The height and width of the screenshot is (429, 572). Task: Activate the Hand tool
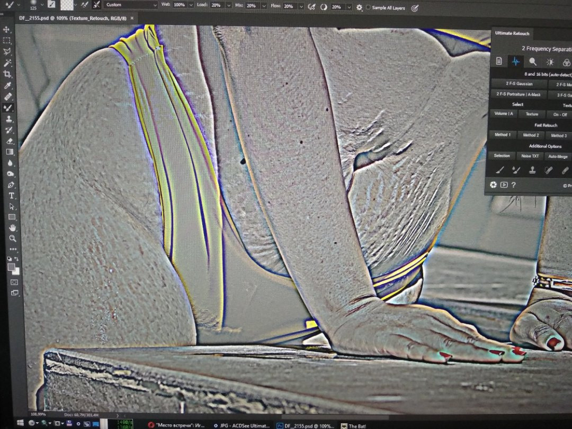[x=12, y=228]
